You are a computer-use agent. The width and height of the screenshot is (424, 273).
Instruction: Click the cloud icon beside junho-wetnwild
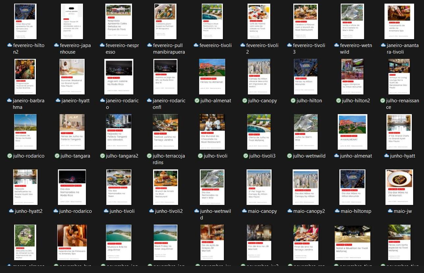tap(197, 211)
